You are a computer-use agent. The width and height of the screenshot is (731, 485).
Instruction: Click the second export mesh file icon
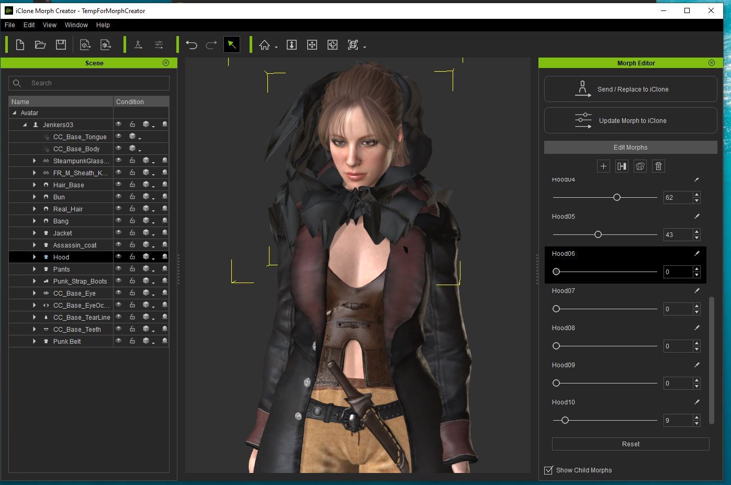106,45
